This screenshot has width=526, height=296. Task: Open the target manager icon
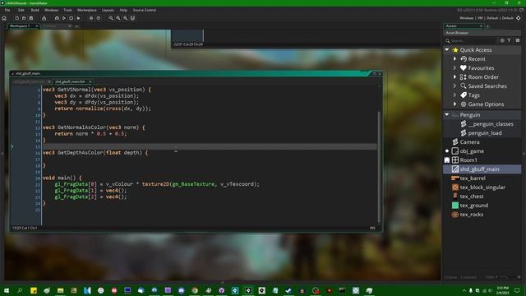tap(519, 18)
